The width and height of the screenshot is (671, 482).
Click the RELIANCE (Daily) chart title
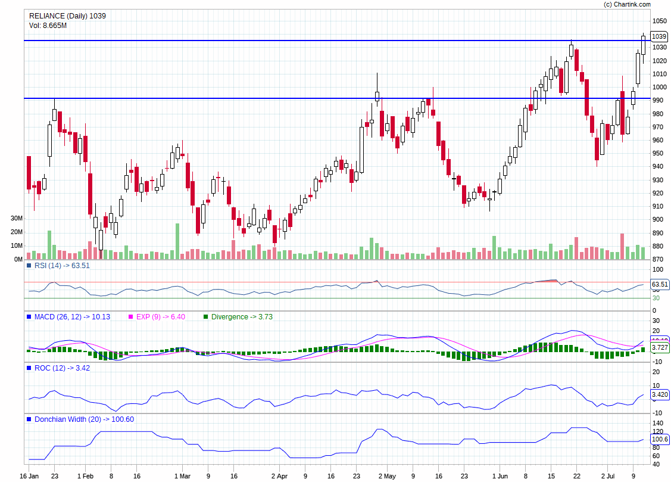click(67, 16)
